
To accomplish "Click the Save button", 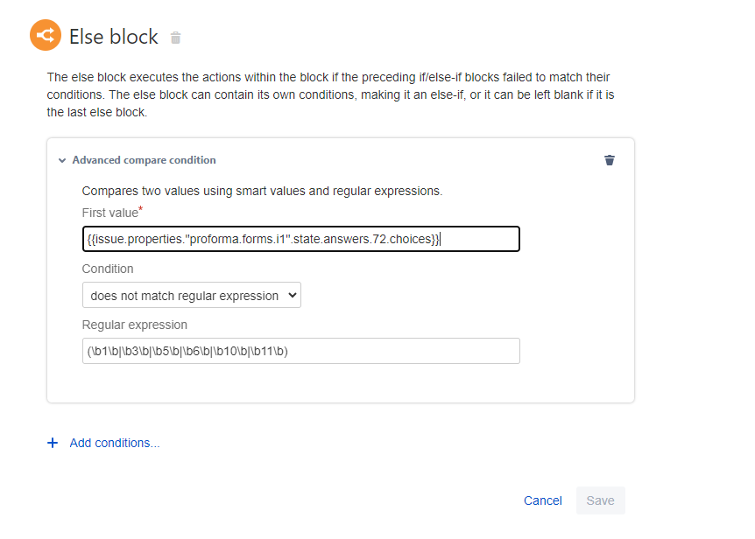I will [x=600, y=500].
